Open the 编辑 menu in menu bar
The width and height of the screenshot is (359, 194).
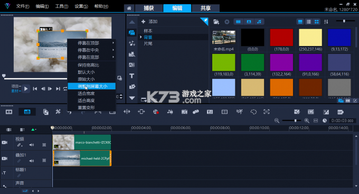42,6
